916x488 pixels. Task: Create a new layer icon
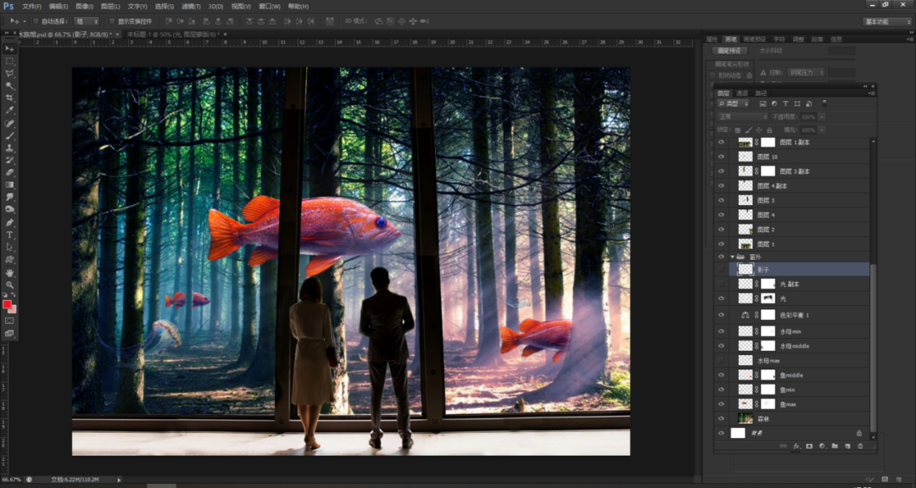tap(847, 446)
